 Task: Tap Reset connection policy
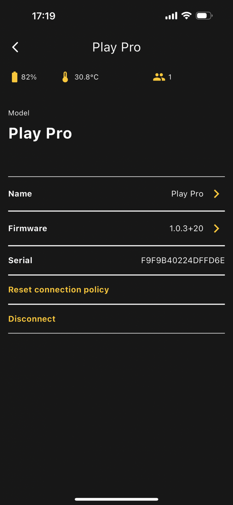[x=59, y=290]
